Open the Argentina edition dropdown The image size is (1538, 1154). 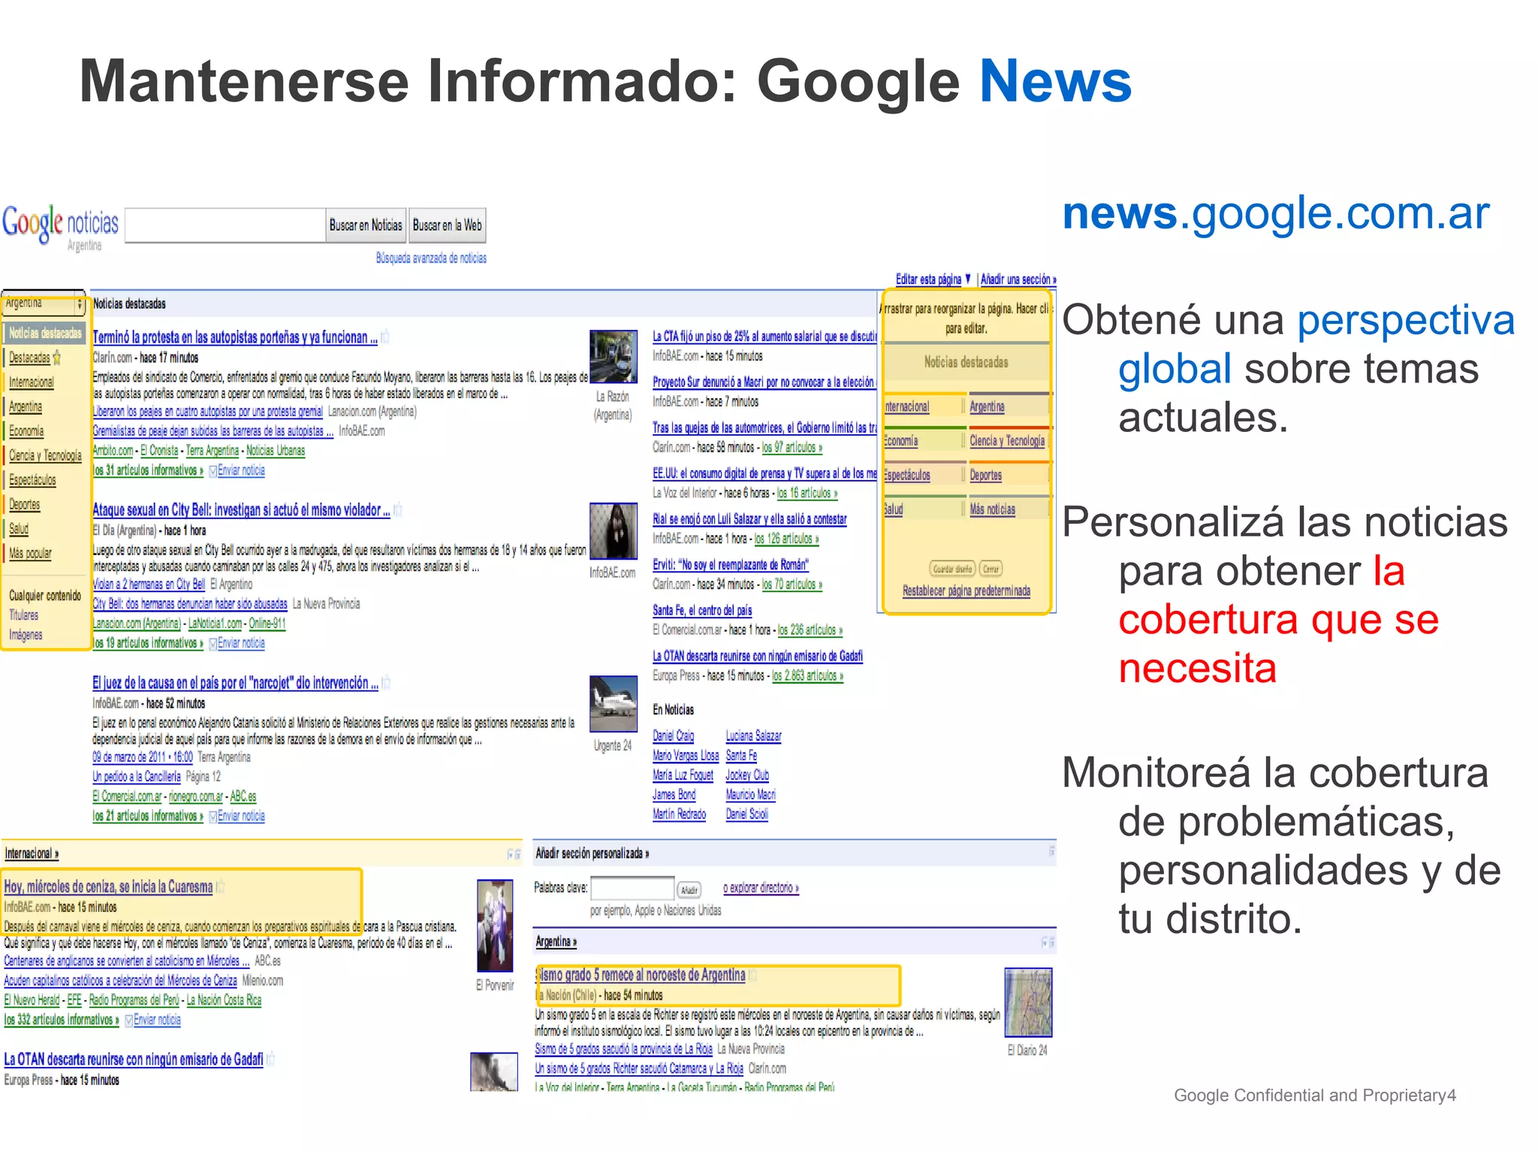click(44, 304)
